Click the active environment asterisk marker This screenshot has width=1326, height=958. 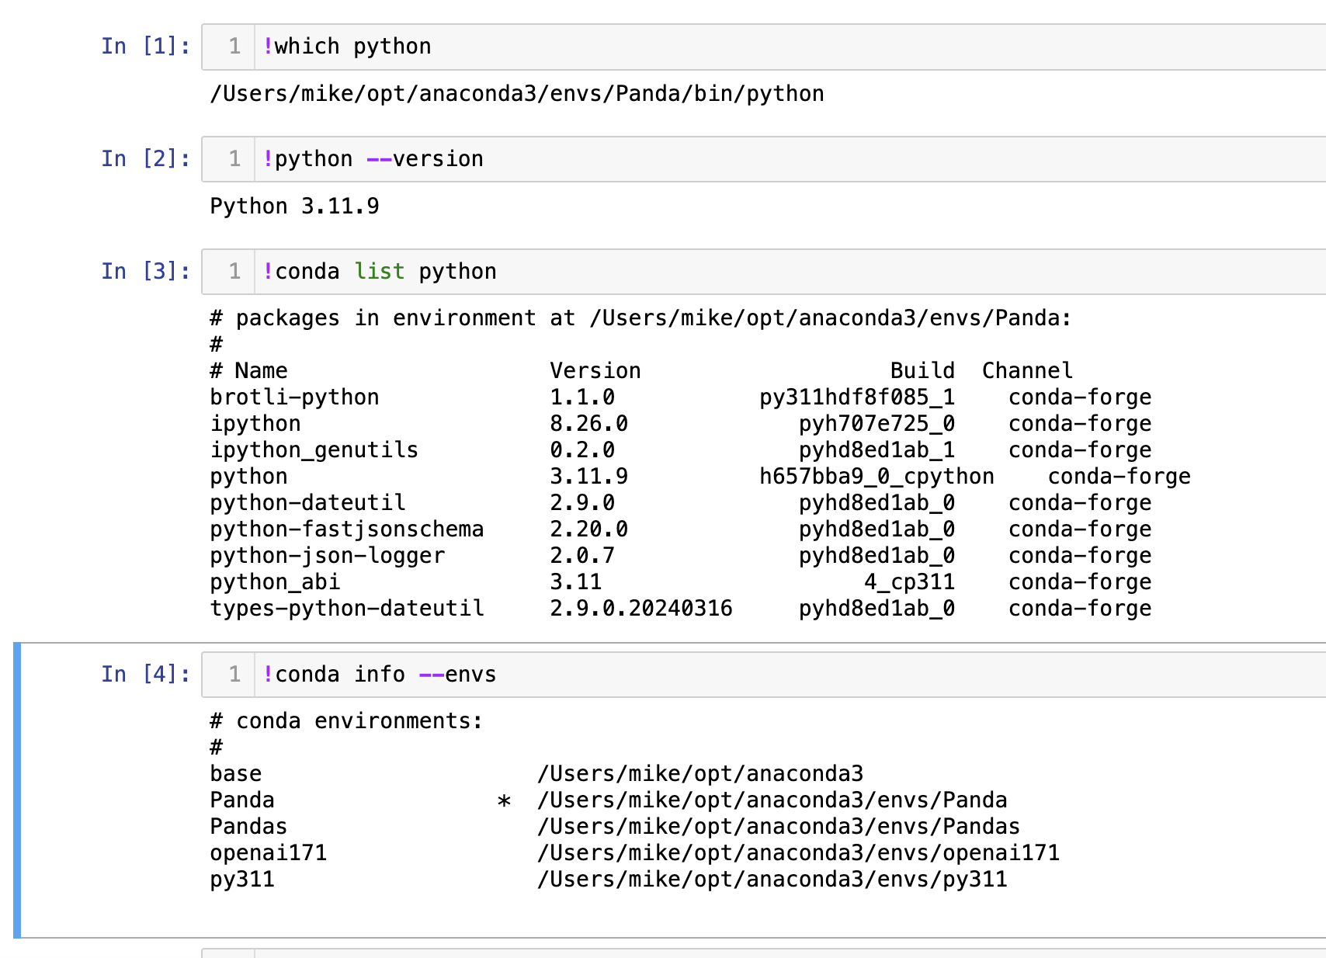[505, 800]
